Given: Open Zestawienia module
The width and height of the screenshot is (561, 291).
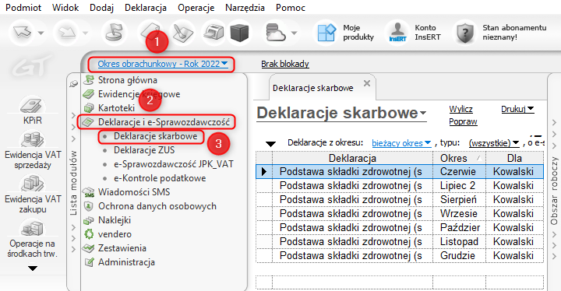Looking at the screenshot, I should [x=115, y=248].
